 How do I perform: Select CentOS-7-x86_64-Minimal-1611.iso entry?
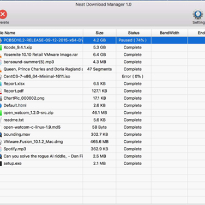pyautogui.click(x=37, y=76)
